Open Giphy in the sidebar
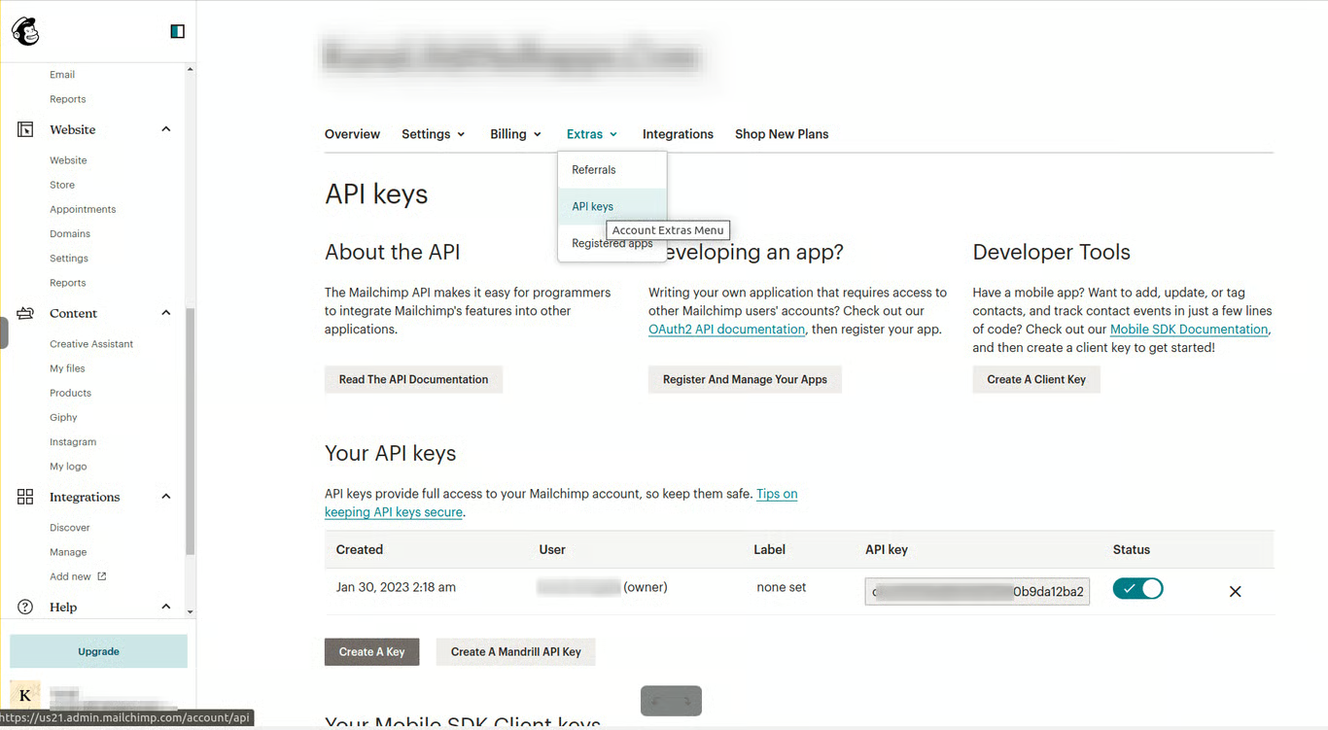 pos(63,417)
